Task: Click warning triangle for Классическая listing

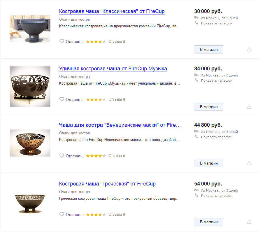Action: pos(249,49)
